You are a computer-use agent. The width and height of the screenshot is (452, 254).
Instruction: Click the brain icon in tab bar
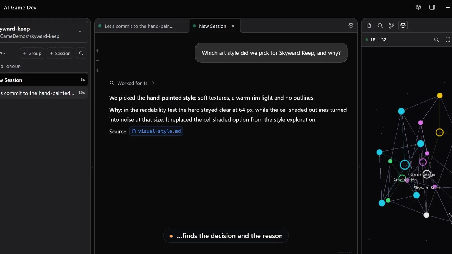[351, 25]
